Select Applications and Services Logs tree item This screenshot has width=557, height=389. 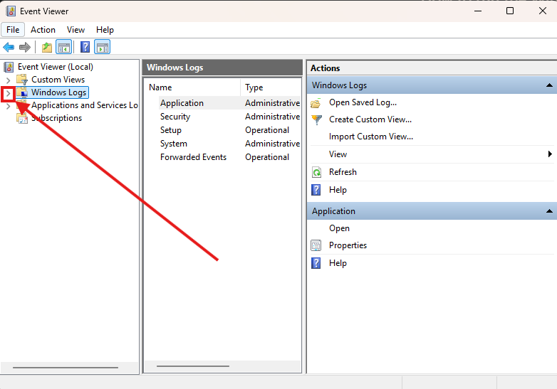point(85,105)
